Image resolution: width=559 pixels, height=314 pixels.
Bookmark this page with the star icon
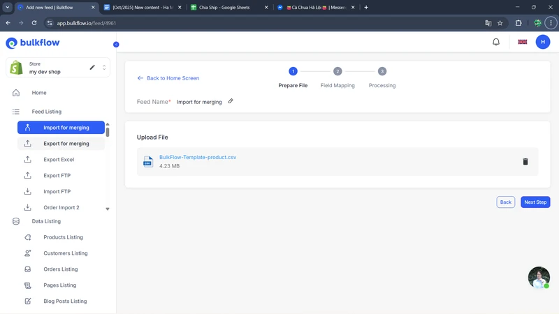[x=500, y=23]
